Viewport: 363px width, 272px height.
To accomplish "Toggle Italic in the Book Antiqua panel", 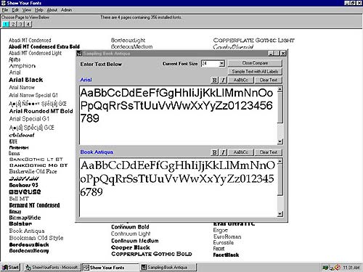I will (224, 152).
